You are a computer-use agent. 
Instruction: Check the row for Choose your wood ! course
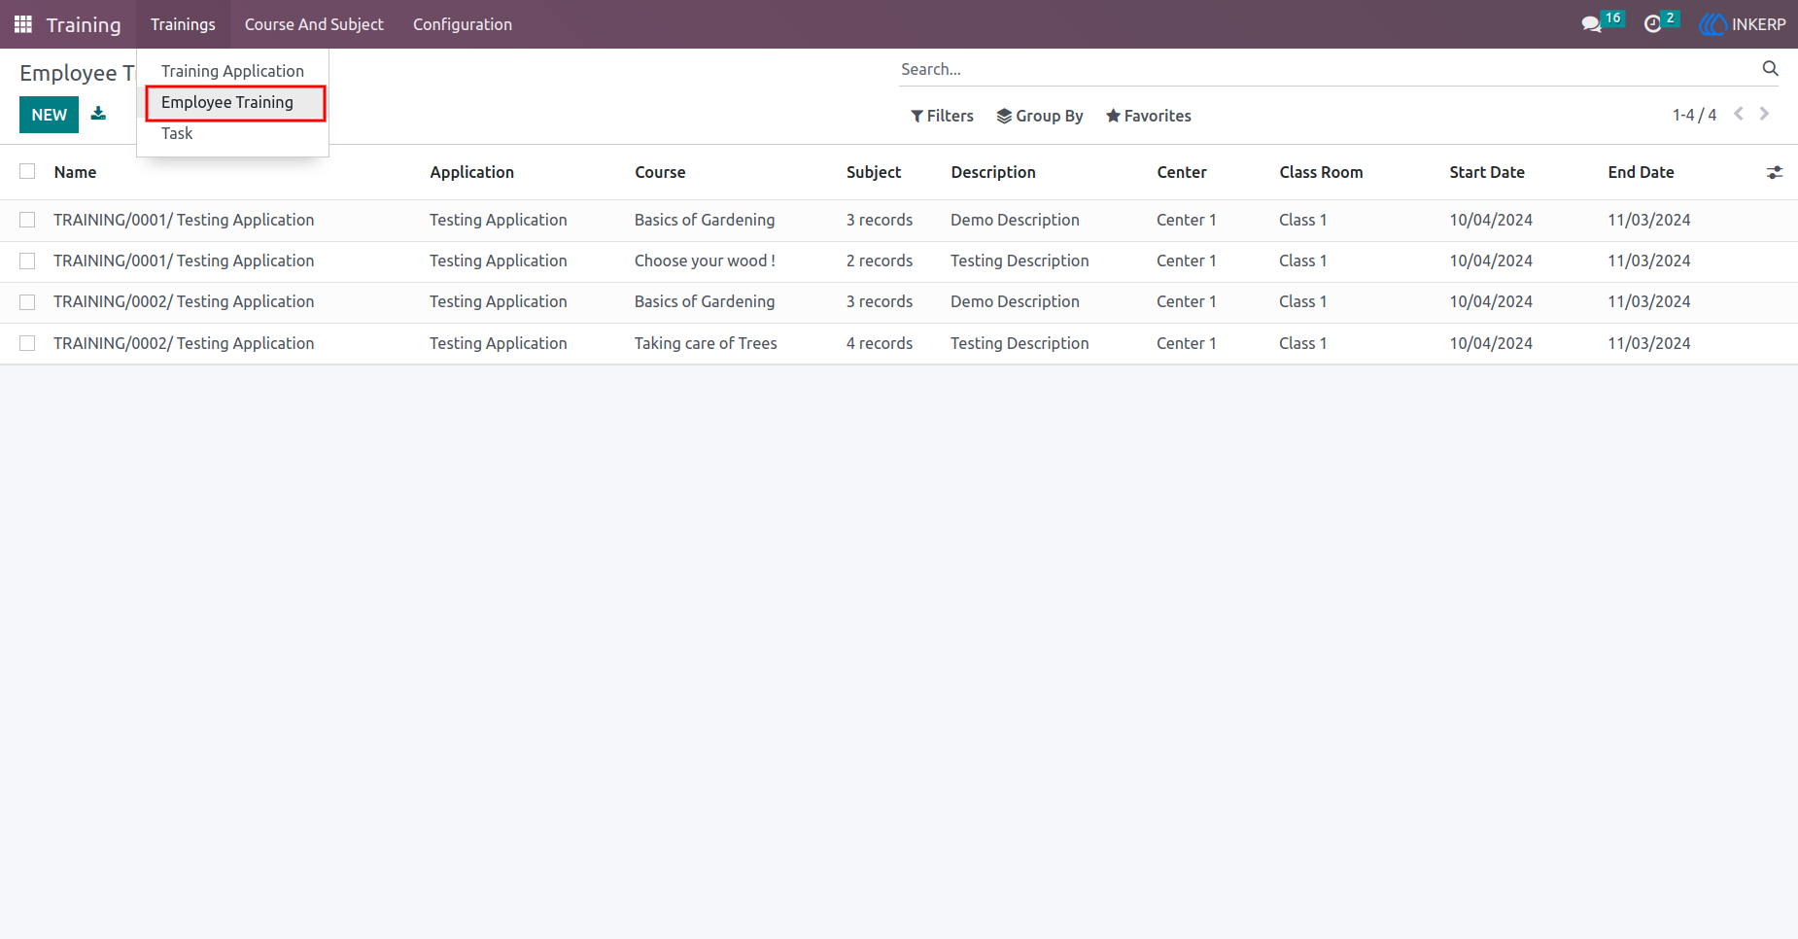pyautogui.click(x=27, y=261)
